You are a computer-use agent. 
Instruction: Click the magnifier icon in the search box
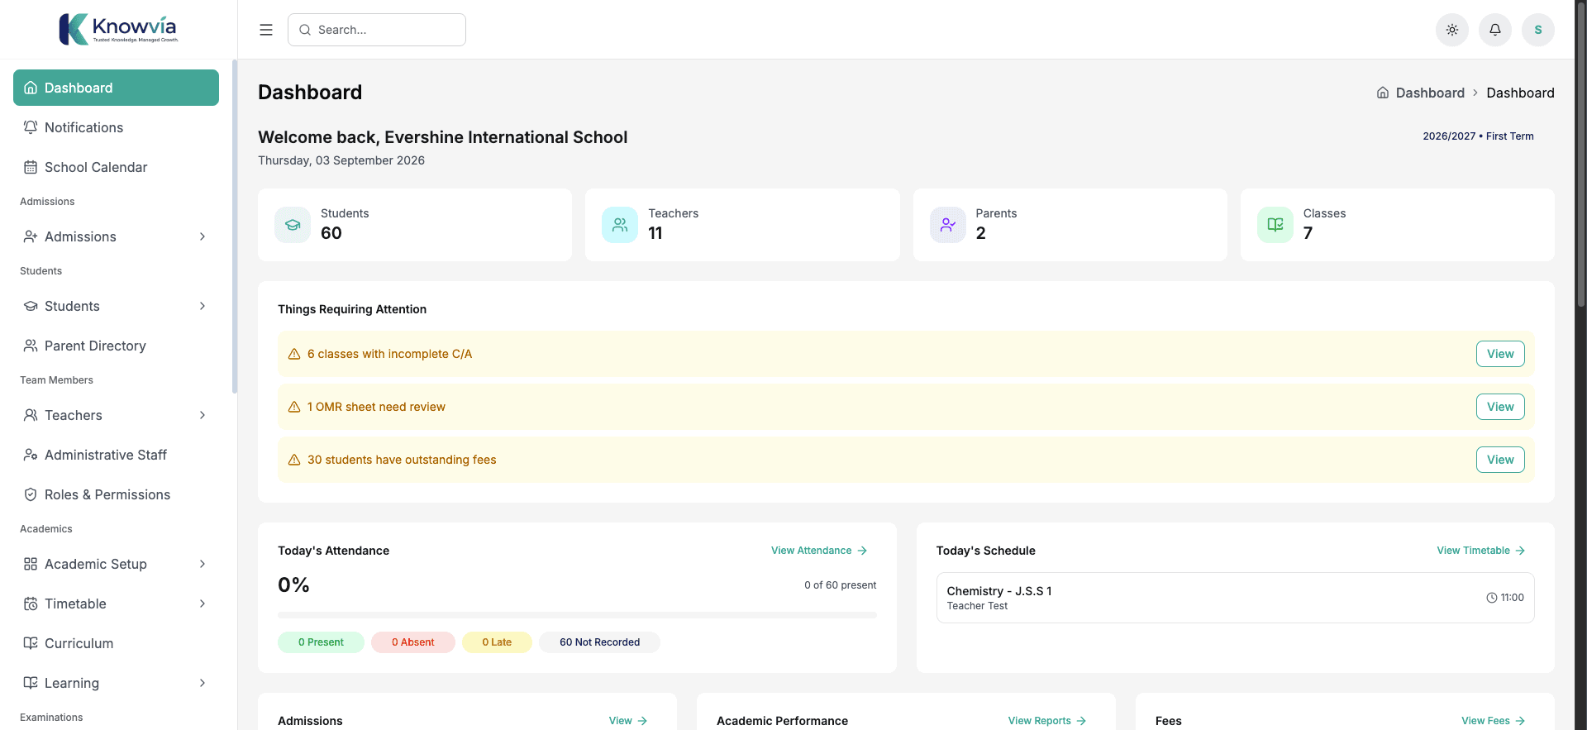click(305, 30)
